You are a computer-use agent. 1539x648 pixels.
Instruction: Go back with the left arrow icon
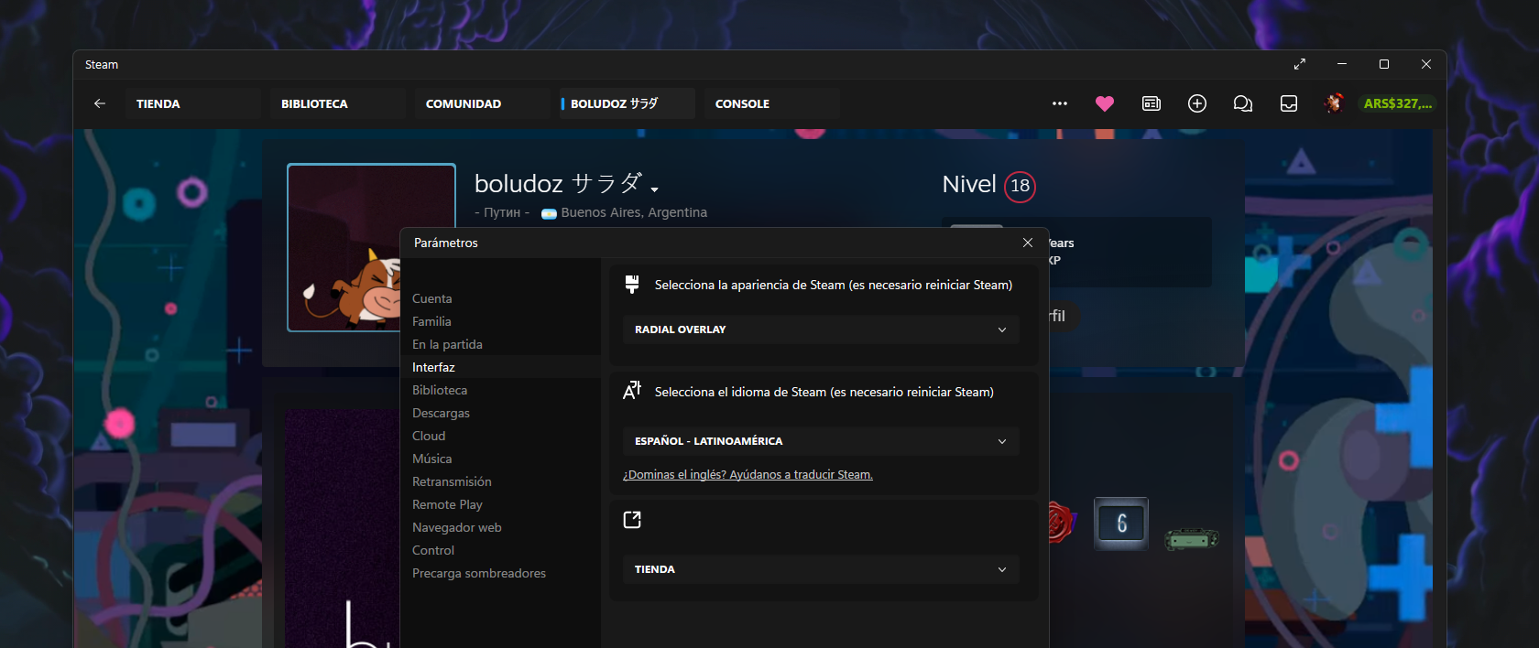[100, 103]
